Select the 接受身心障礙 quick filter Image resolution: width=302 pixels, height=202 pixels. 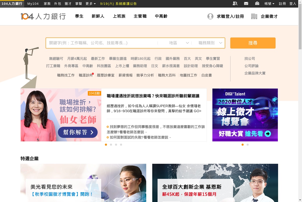point(212,66)
